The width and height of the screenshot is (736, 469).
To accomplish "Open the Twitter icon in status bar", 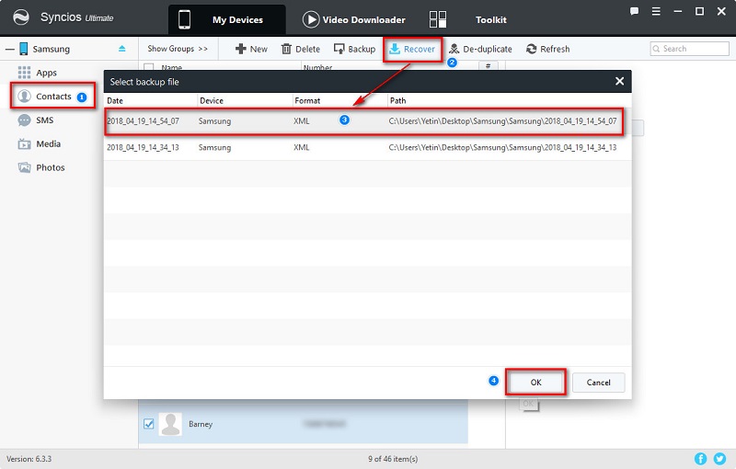I will (x=719, y=459).
